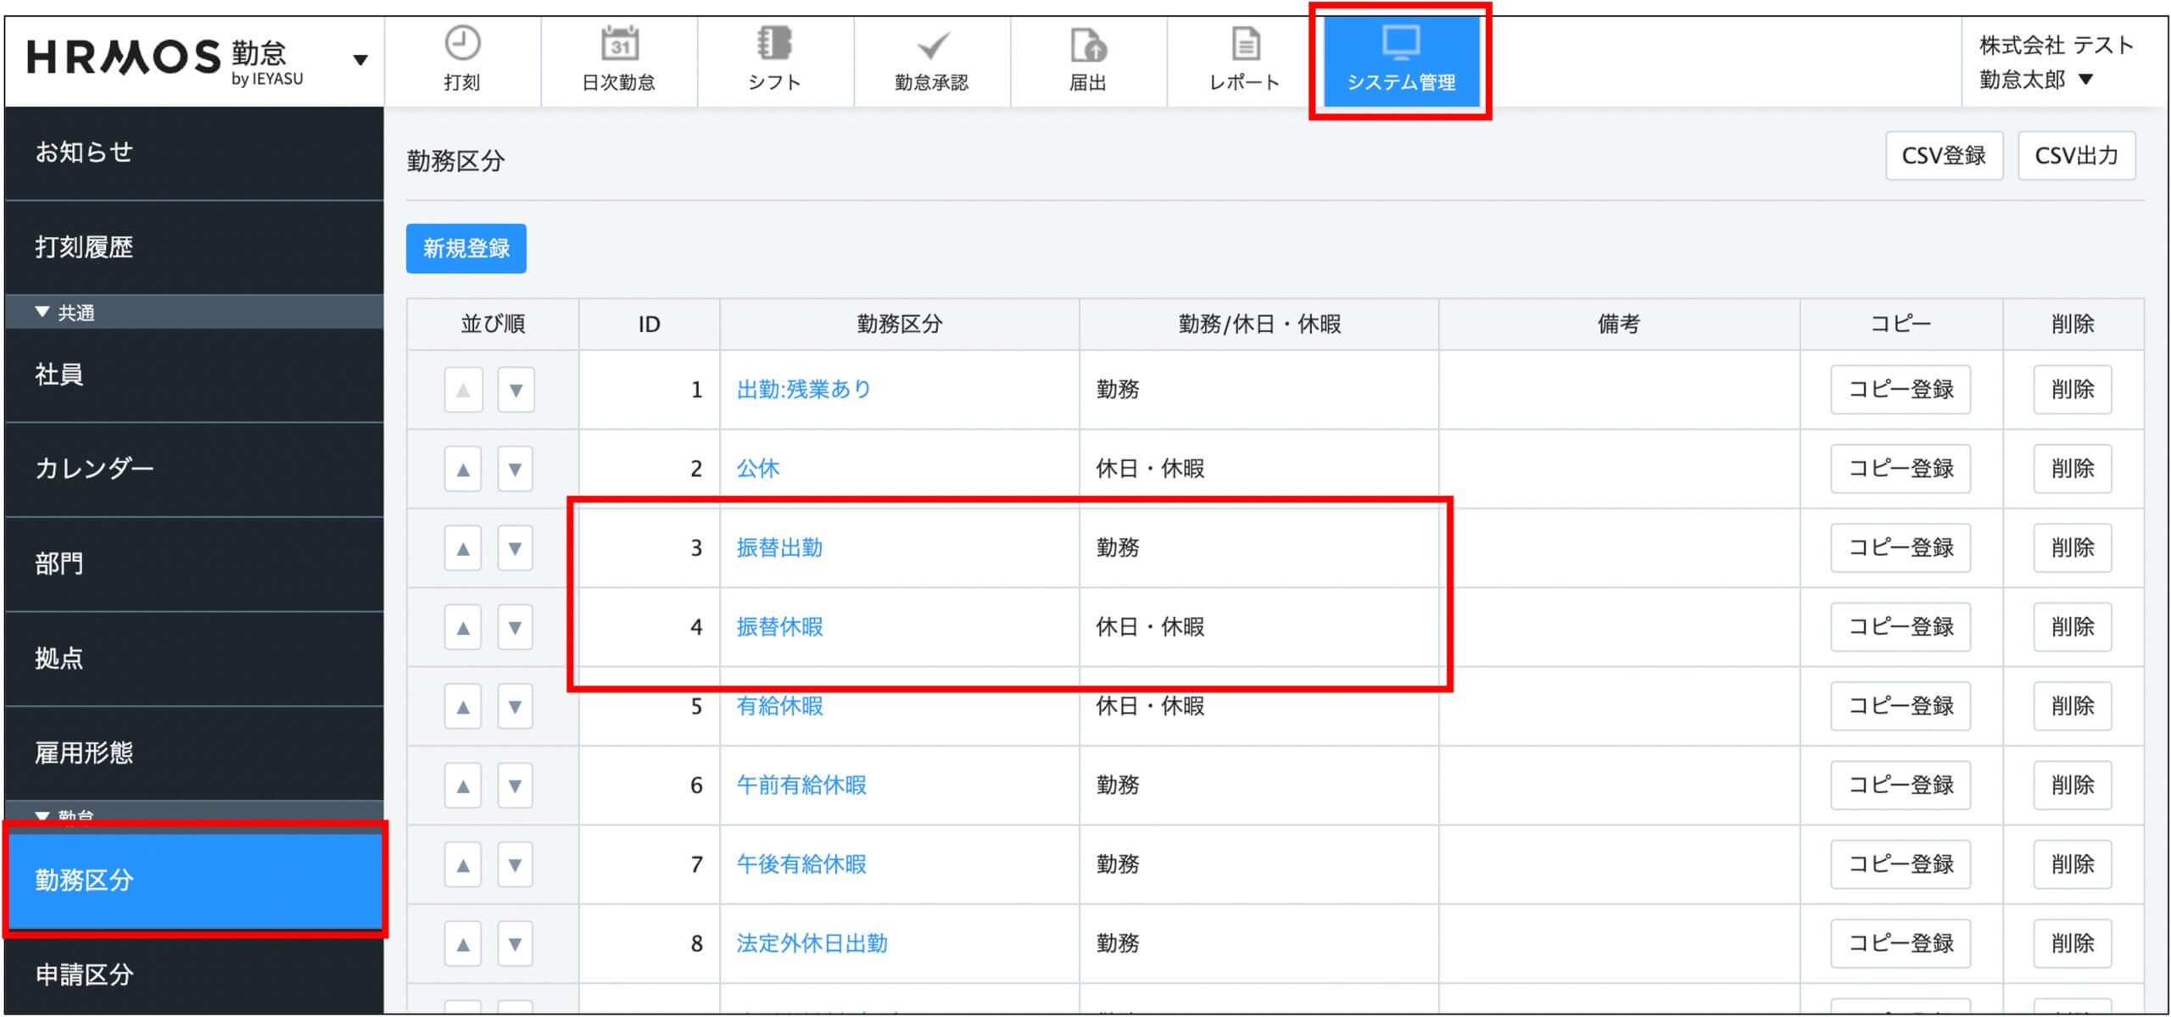Screen dimensions: 2171x1017
Task: Collapse the 共通 sidebar section
Action: click(42, 312)
